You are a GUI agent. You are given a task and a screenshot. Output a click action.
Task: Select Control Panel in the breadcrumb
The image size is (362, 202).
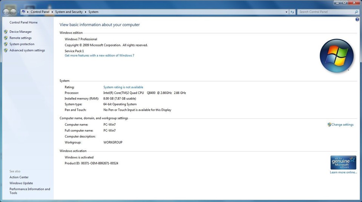(40, 12)
